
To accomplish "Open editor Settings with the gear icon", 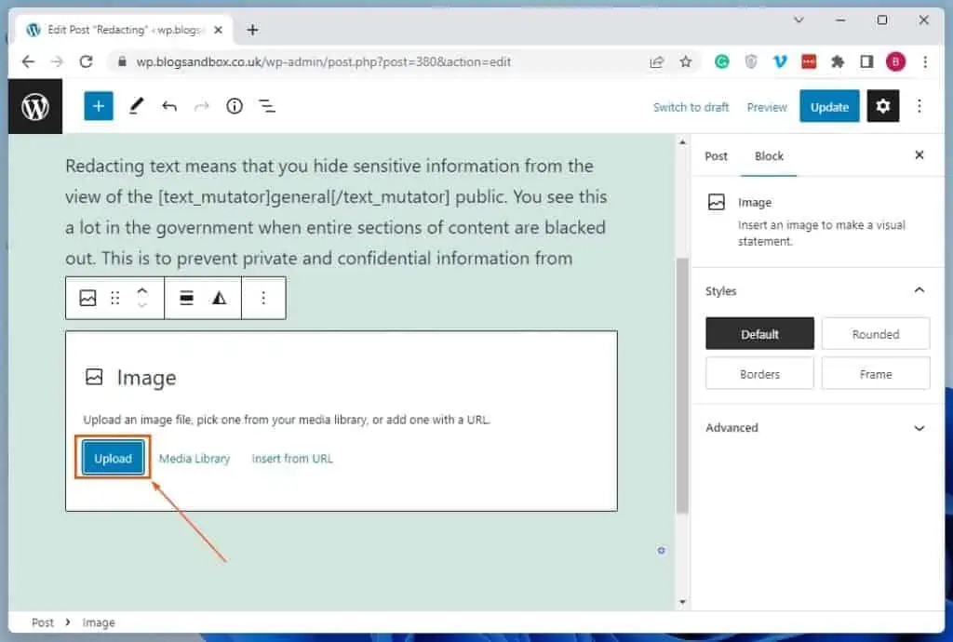I will click(x=882, y=106).
